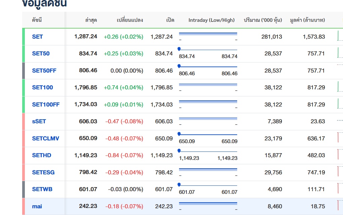Image resolution: width=343 pixels, height=215 pixels.
Task: Go to the SETCLMV index page
Action: (45, 138)
